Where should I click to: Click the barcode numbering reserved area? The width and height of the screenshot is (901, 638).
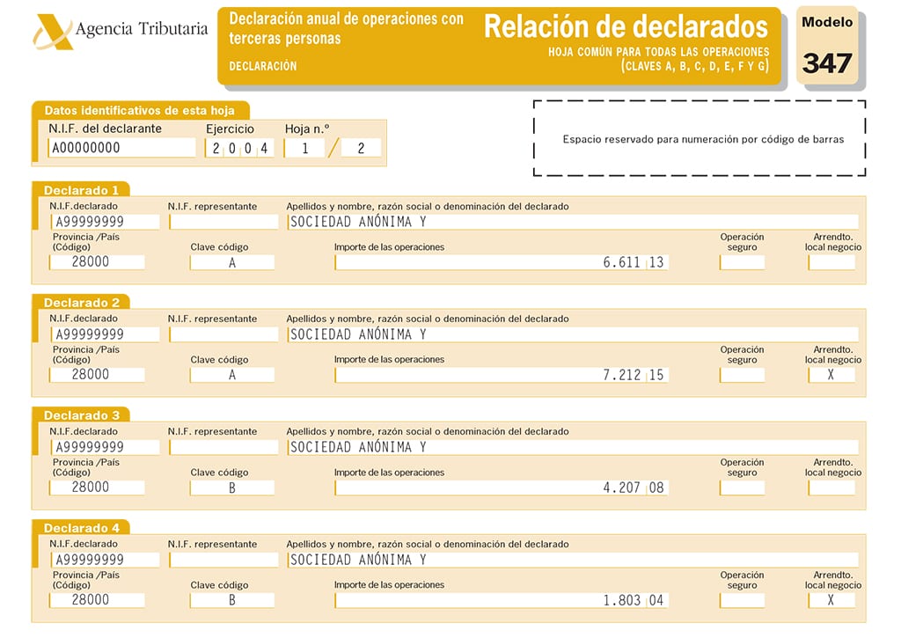tap(700, 138)
